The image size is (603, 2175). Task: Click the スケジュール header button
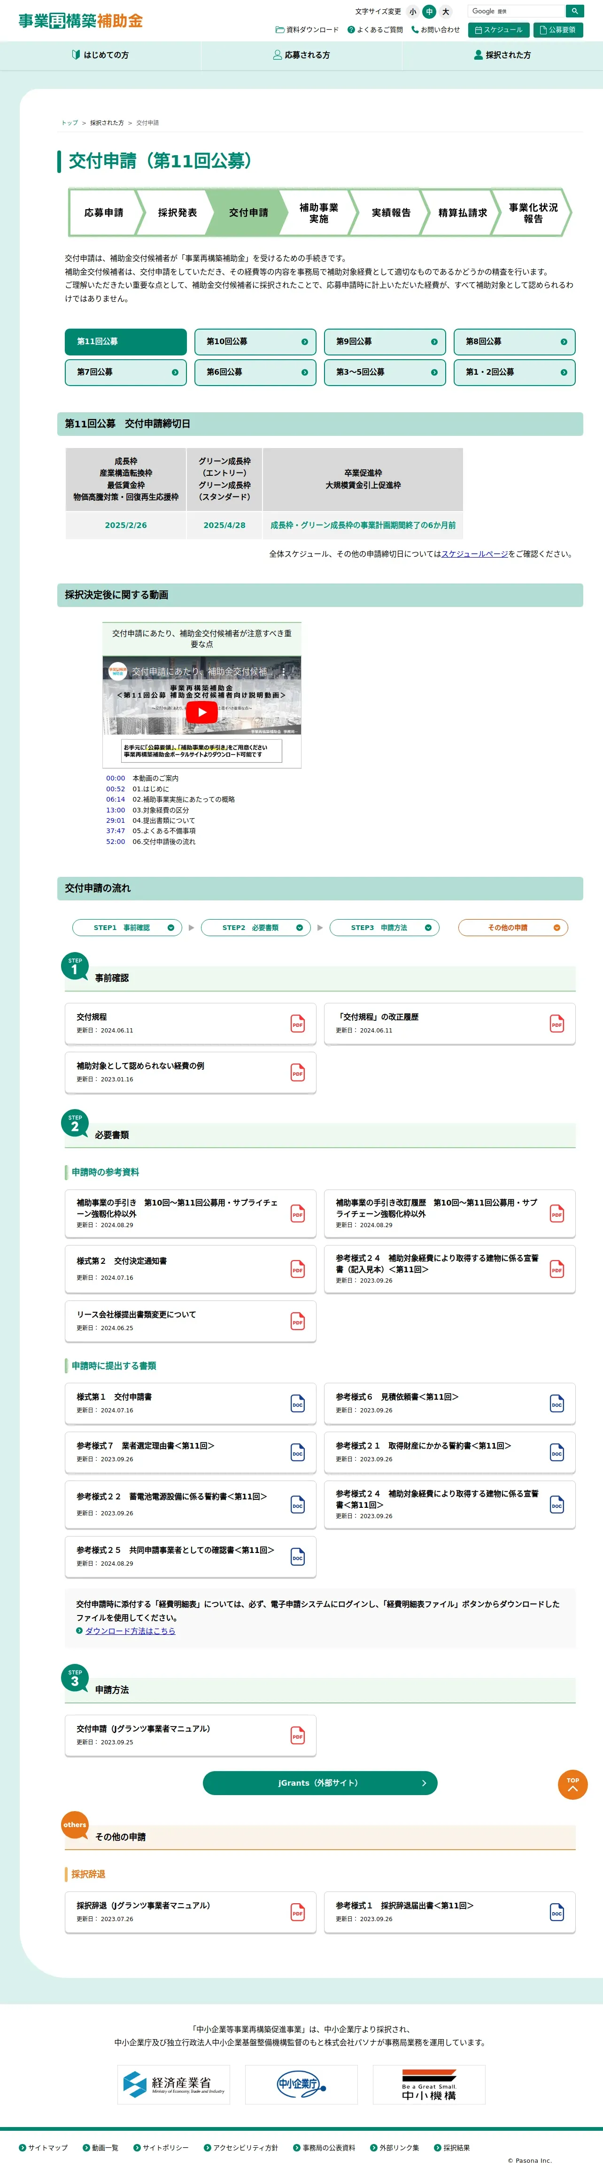(498, 30)
